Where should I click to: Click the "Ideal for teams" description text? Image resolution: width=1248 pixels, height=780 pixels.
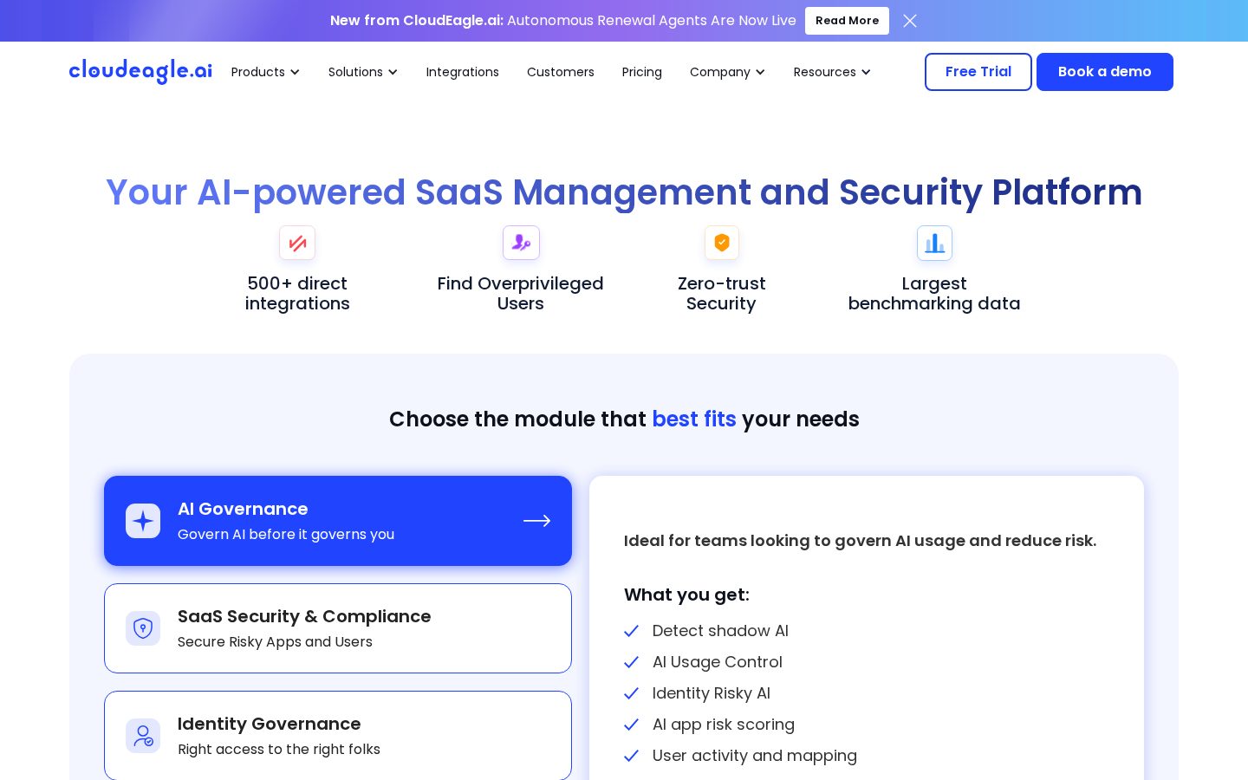tap(861, 541)
